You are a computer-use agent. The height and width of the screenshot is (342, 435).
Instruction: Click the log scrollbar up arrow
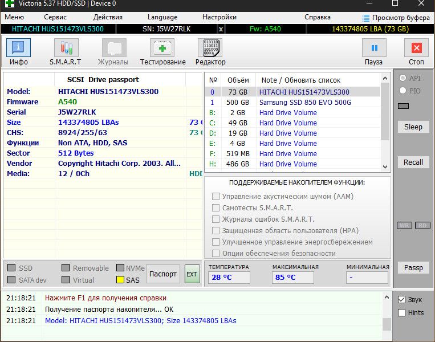click(x=387, y=298)
